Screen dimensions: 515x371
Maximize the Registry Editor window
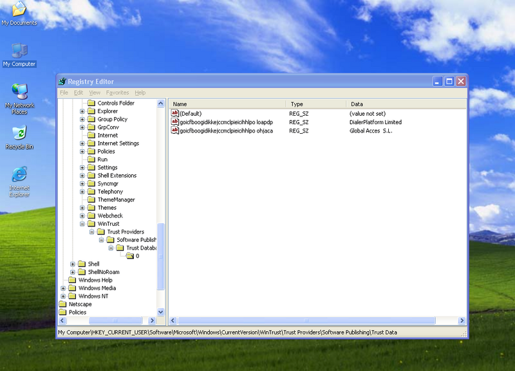tap(449, 82)
